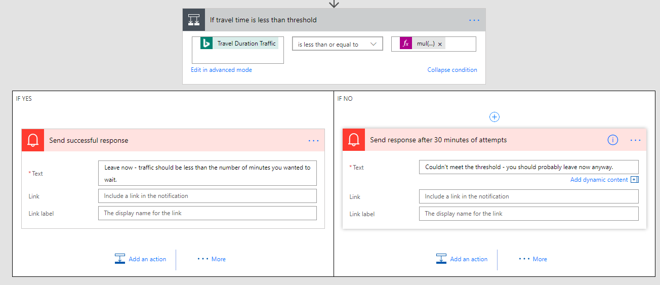Click the Link field in Send successful response
The image size is (660, 285).
207,196
